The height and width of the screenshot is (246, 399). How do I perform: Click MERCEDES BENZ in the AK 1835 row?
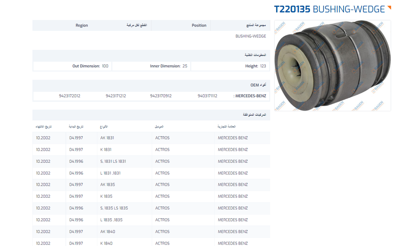click(233, 184)
